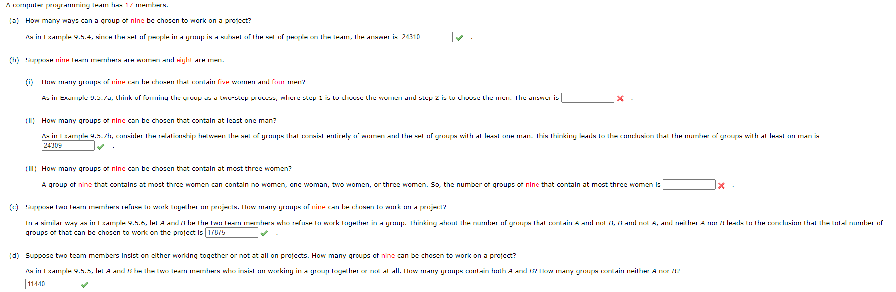This screenshot has height=292, width=896.
Task: Click the answer field containing 24309
Action: point(68,146)
